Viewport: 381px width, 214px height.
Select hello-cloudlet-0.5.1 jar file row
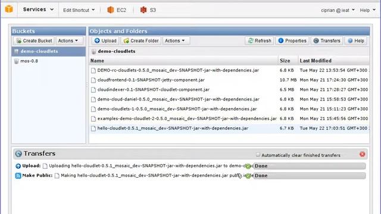(x=229, y=128)
